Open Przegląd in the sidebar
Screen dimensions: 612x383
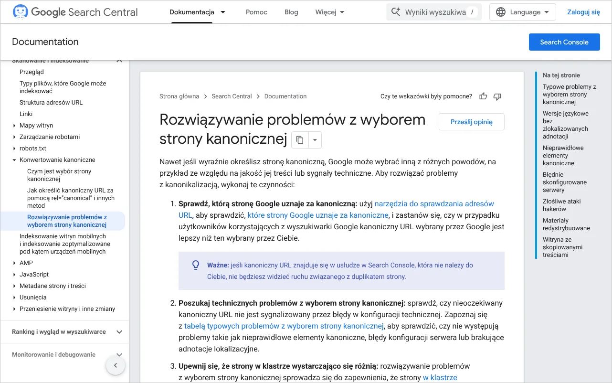pos(32,72)
